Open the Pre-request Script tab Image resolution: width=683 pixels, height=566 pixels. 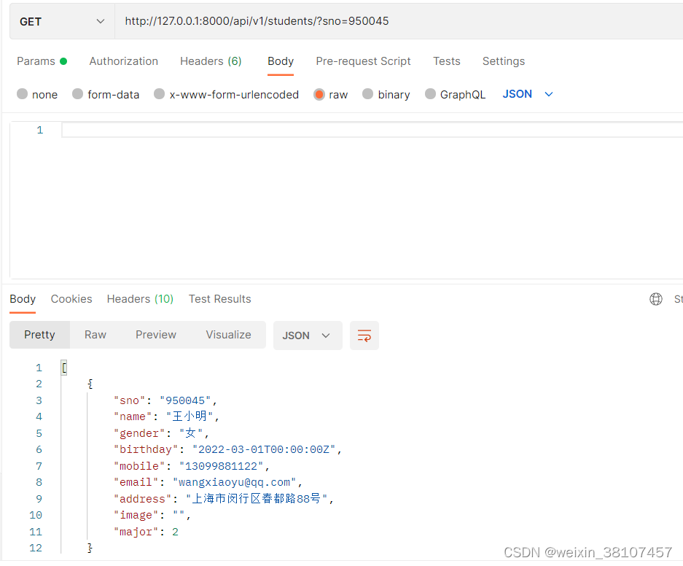tap(363, 61)
